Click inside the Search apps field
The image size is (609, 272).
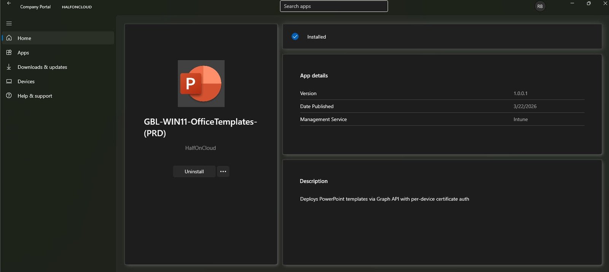coord(334,6)
